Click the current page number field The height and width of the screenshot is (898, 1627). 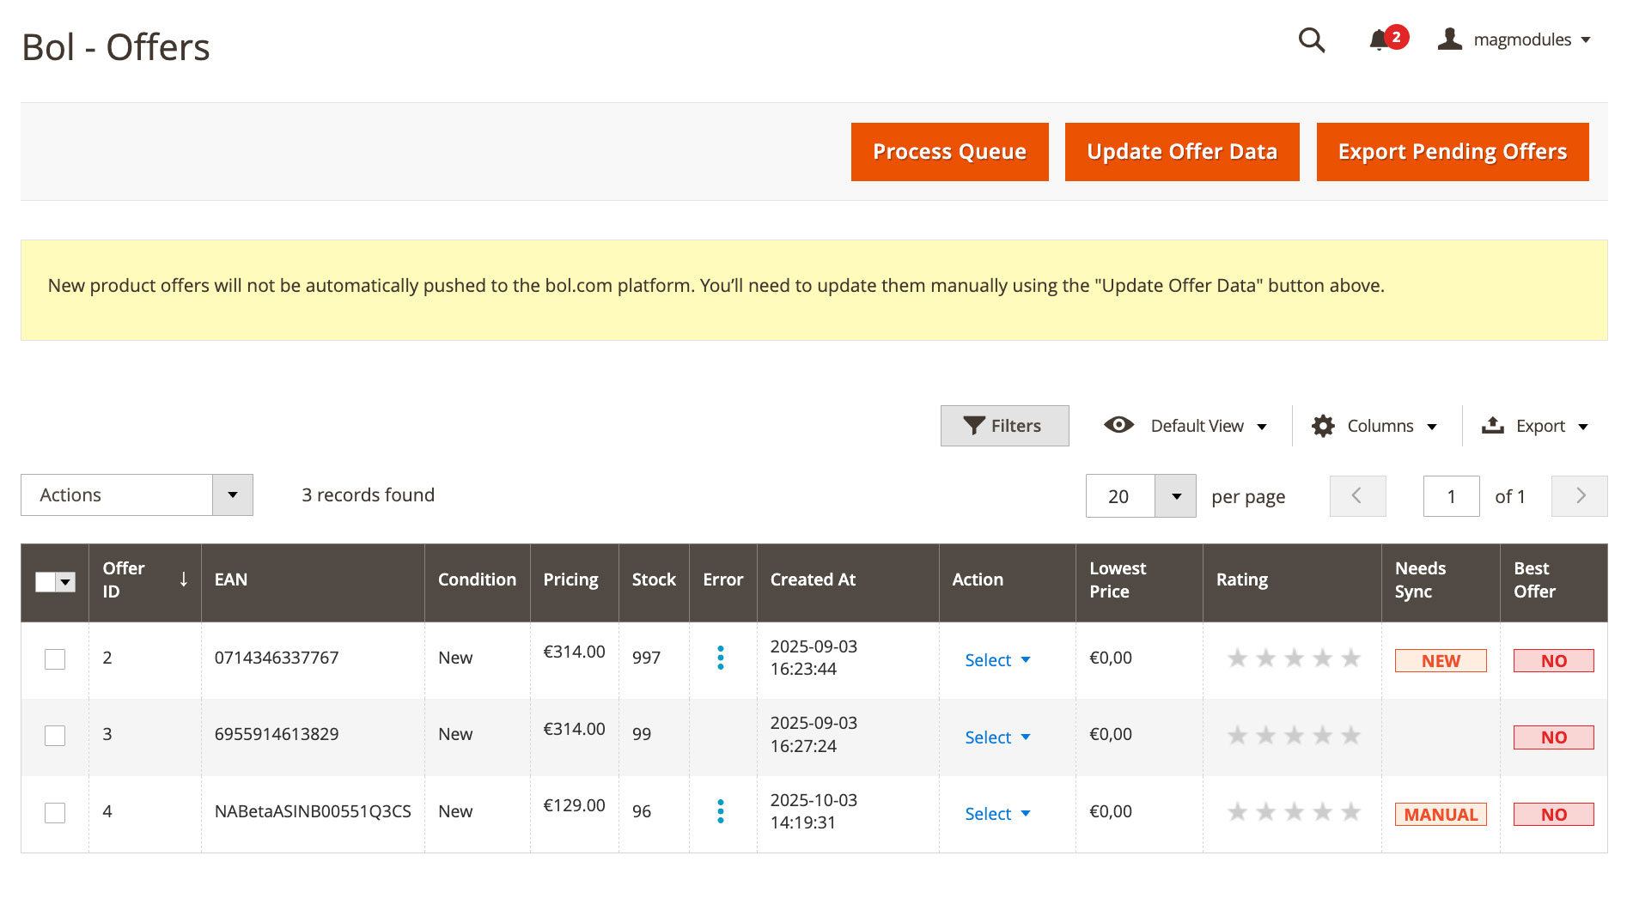coord(1451,496)
